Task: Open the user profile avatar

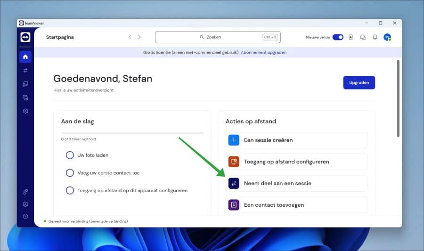Action: (387, 37)
